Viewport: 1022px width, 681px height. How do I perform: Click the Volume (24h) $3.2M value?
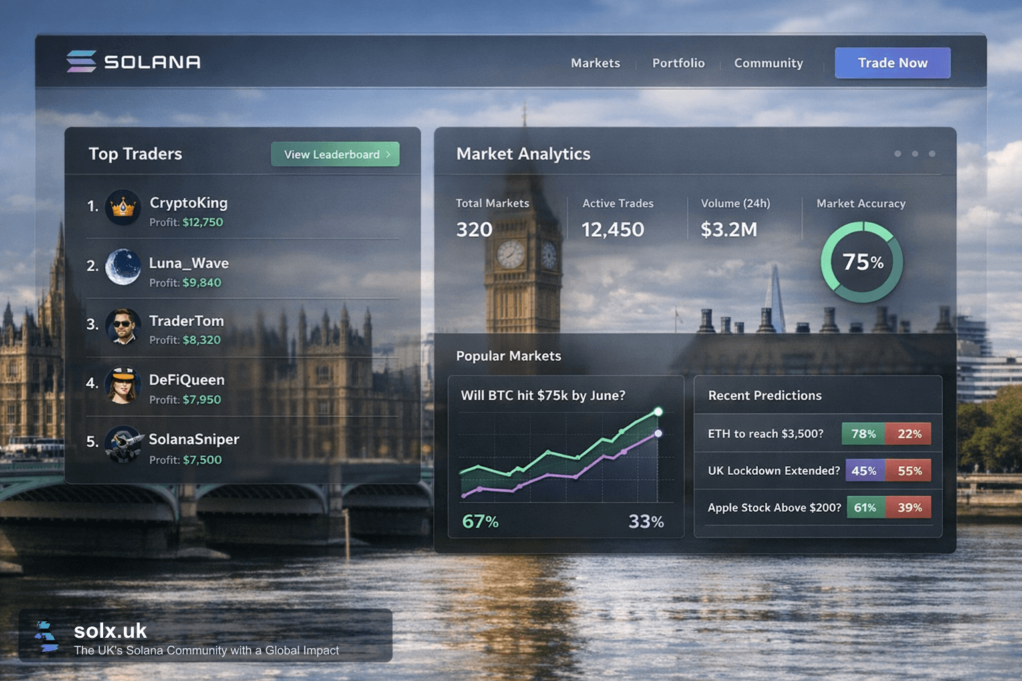click(729, 229)
